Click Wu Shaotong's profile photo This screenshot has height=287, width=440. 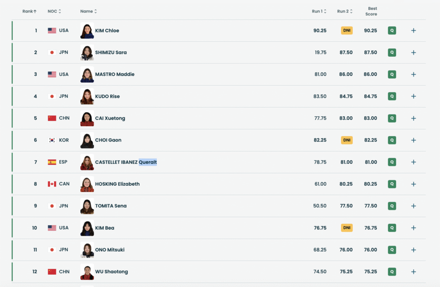click(x=87, y=272)
